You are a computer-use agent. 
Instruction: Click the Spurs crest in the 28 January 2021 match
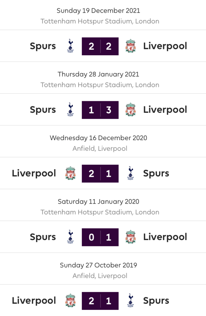tap(70, 110)
